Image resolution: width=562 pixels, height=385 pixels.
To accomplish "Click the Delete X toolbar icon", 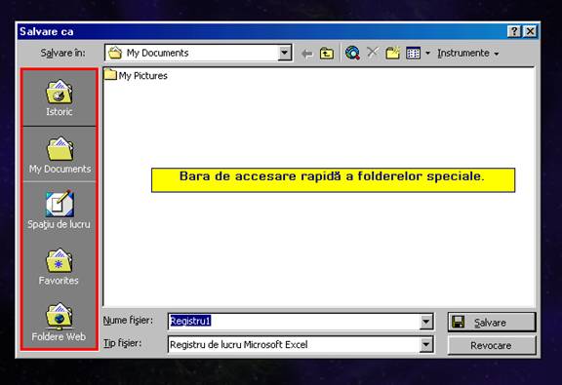I will coord(373,53).
